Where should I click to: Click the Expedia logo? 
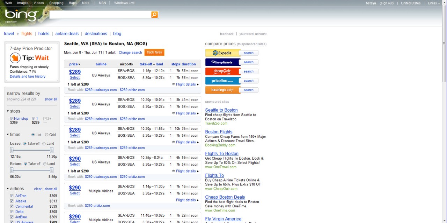tap(222, 53)
